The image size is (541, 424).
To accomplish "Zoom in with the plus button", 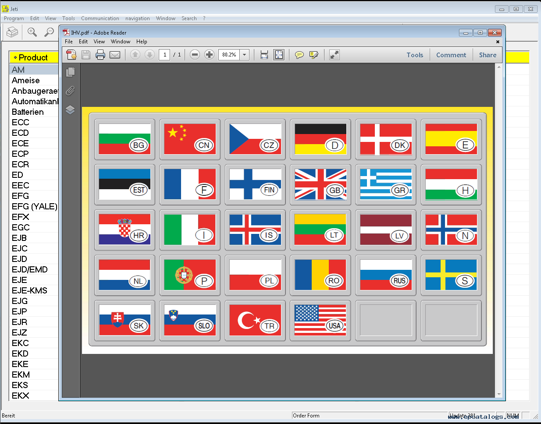I will (210, 55).
